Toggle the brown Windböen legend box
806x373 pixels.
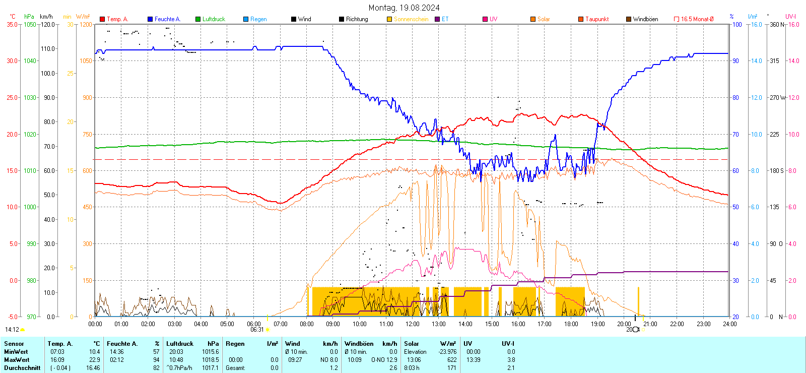tap(629, 19)
